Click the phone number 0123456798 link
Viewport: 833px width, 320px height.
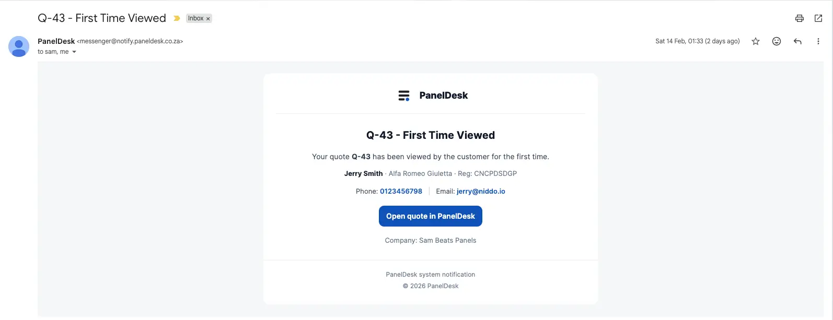point(401,191)
